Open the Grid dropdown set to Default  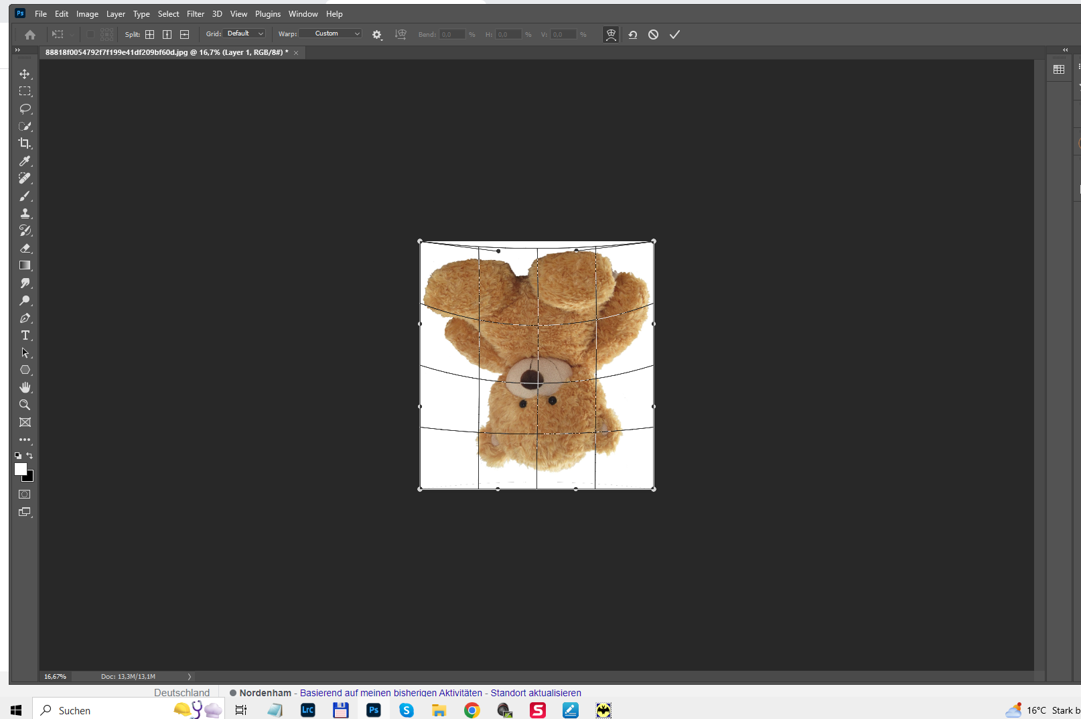point(245,34)
